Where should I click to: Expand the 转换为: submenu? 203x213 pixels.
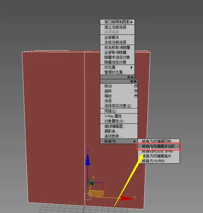point(119,141)
